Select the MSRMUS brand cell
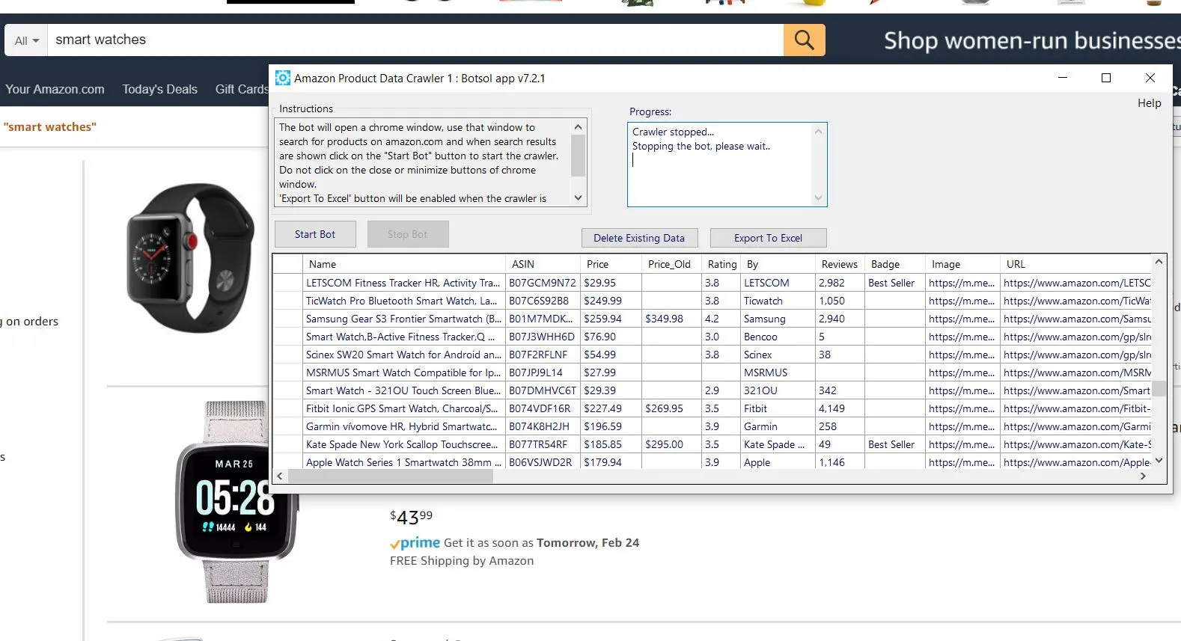This screenshot has height=641, width=1181. point(778,372)
